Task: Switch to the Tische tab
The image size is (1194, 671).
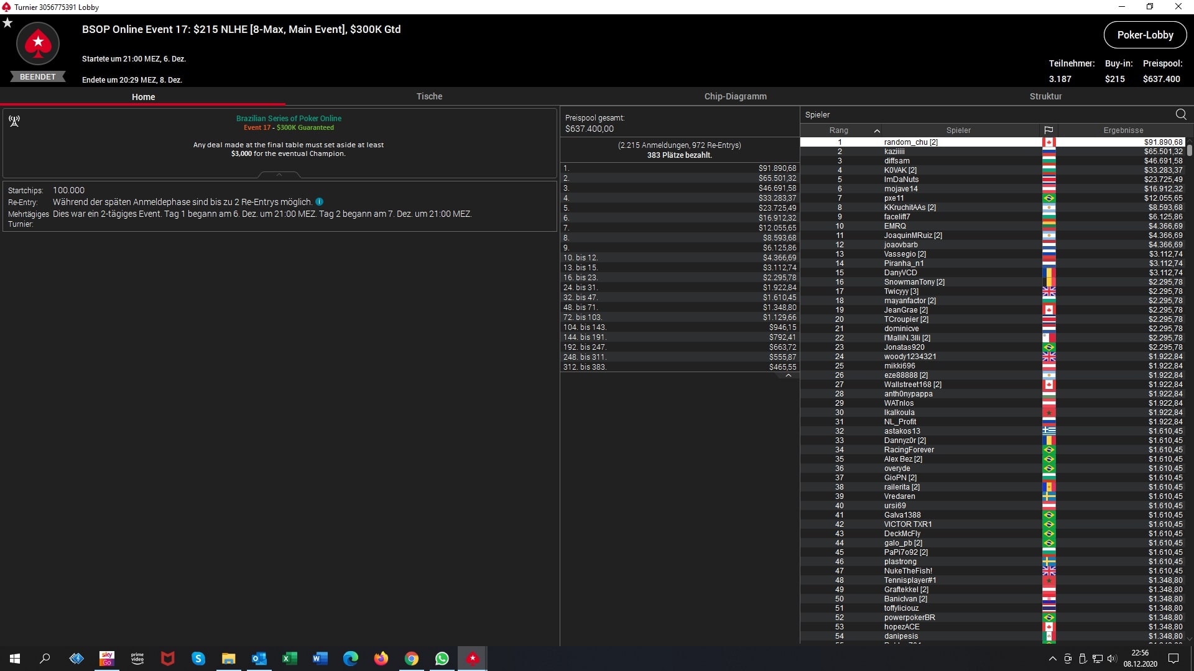Action: click(x=429, y=96)
